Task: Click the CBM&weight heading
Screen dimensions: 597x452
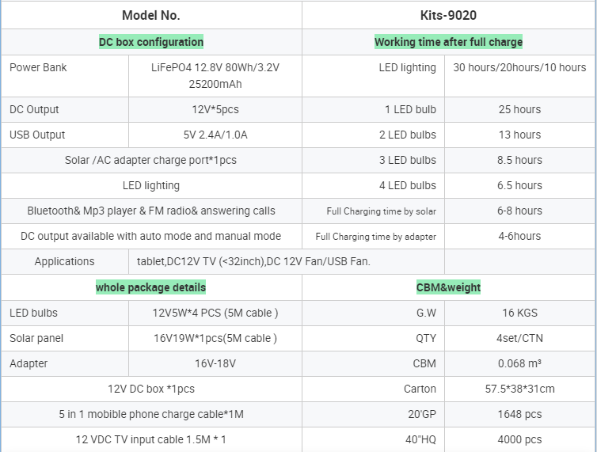Action: coord(448,287)
